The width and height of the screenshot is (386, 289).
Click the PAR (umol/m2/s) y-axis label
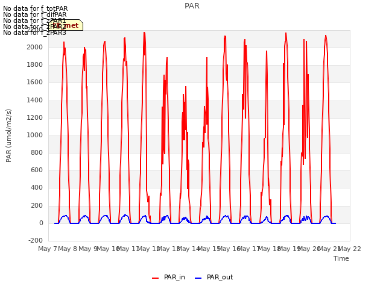pos(8,135)
